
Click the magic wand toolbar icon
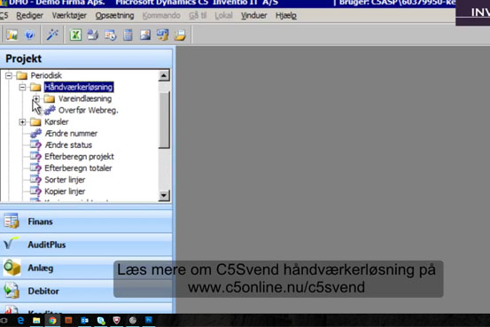tap(52, 35)
